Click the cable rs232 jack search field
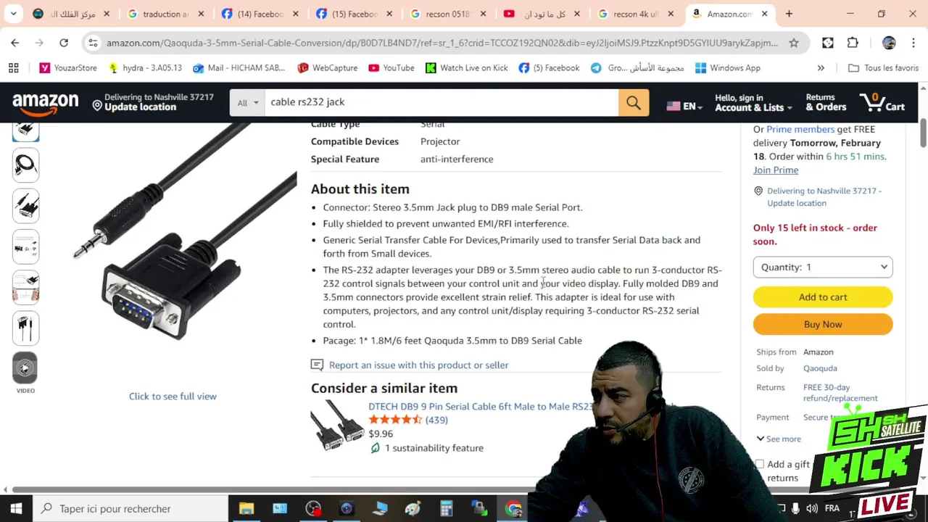Viewport: 928px width, 522px height. coord(442,102)
